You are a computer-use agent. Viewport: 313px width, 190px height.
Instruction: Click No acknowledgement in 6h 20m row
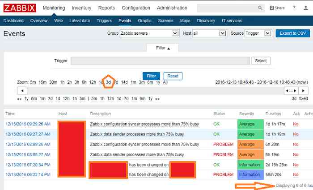click(296, 144)
